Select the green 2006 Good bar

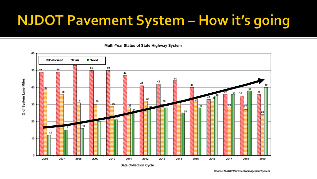click(49, 145)
